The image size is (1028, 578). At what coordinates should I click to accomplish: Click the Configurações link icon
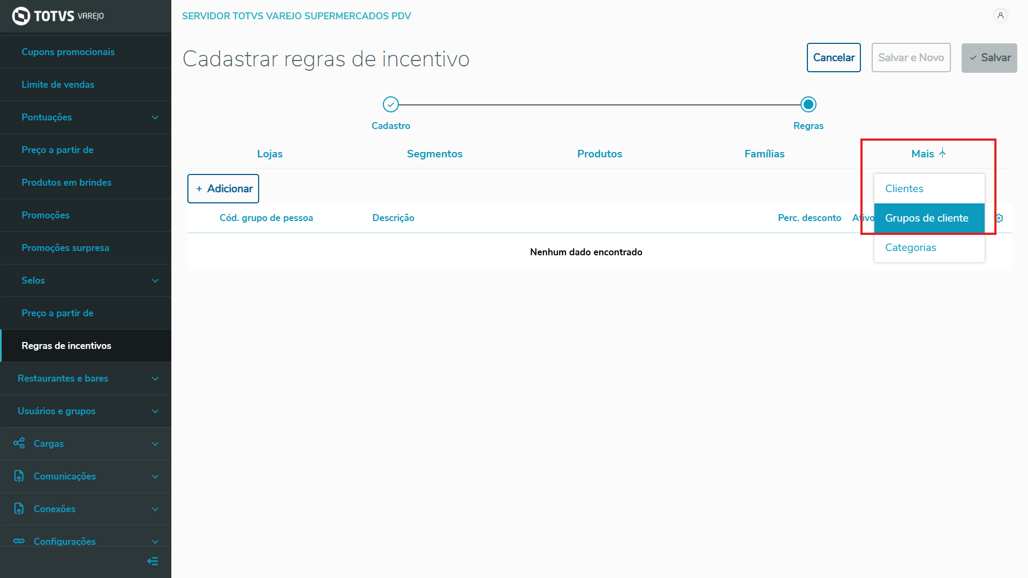coord(19,541)
